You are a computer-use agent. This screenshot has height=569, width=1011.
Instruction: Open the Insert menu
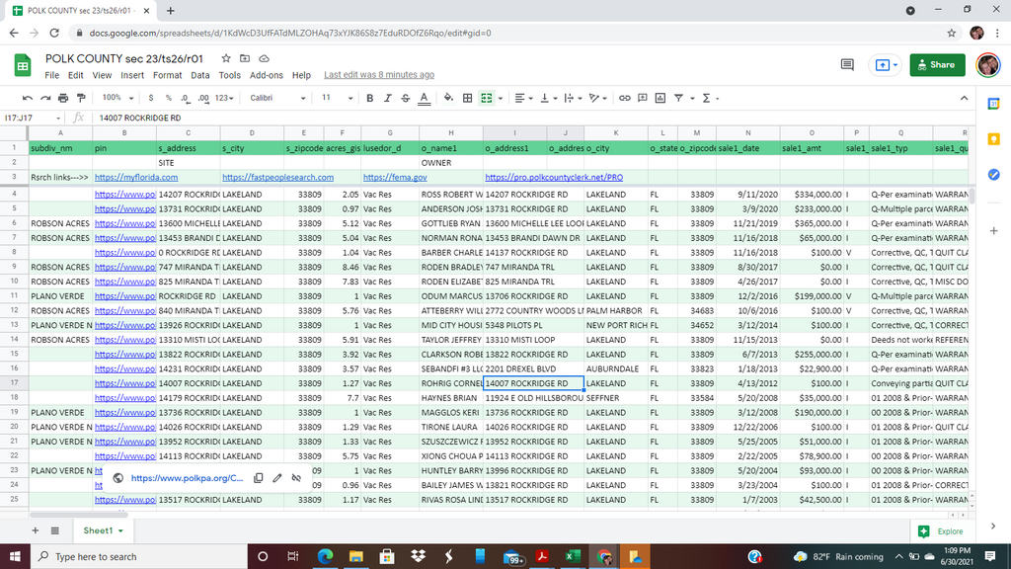132,75
